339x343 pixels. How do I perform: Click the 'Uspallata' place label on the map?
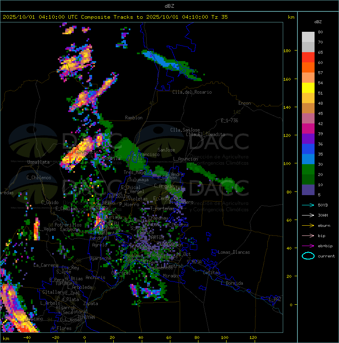pyautogui.click(x=38, y=162)
